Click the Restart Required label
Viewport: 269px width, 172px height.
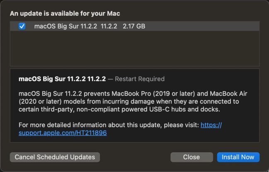[x=140, y=79]
